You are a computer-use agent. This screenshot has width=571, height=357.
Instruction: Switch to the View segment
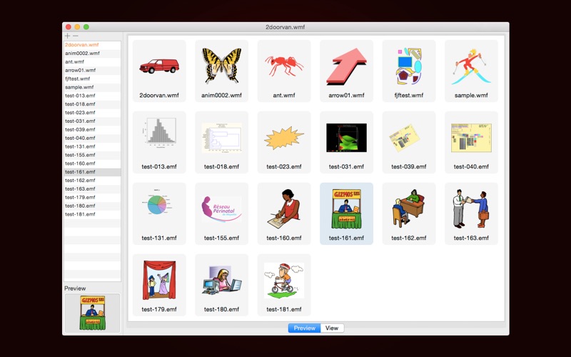332,328
